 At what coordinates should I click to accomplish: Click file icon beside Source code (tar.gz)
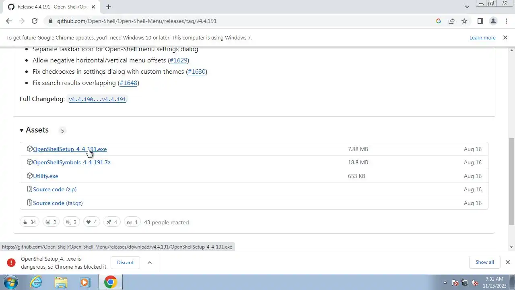coord(29,203)
